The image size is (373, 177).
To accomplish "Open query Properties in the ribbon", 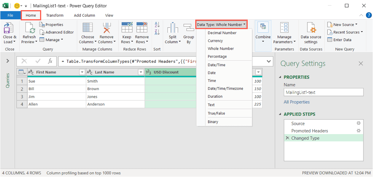I will tap(51, 25).
